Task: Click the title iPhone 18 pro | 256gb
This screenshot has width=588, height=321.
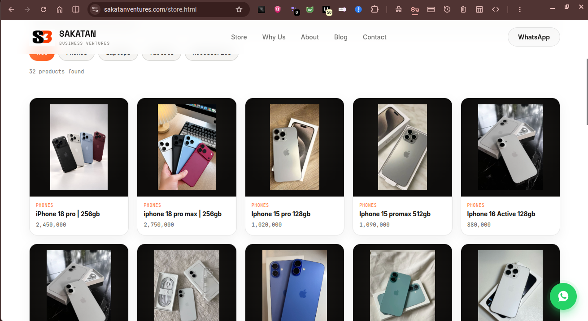Action: tap(68, 214)
